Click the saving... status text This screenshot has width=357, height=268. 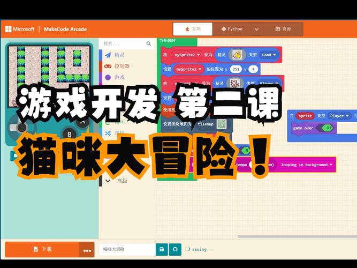[x=203, y=250]
